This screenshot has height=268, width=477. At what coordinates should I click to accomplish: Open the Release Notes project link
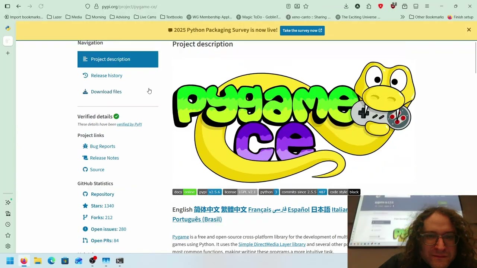104,158
